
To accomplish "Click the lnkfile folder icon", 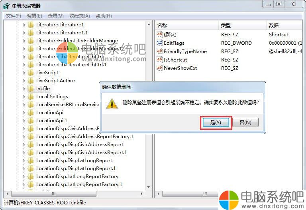I will 31,88.
